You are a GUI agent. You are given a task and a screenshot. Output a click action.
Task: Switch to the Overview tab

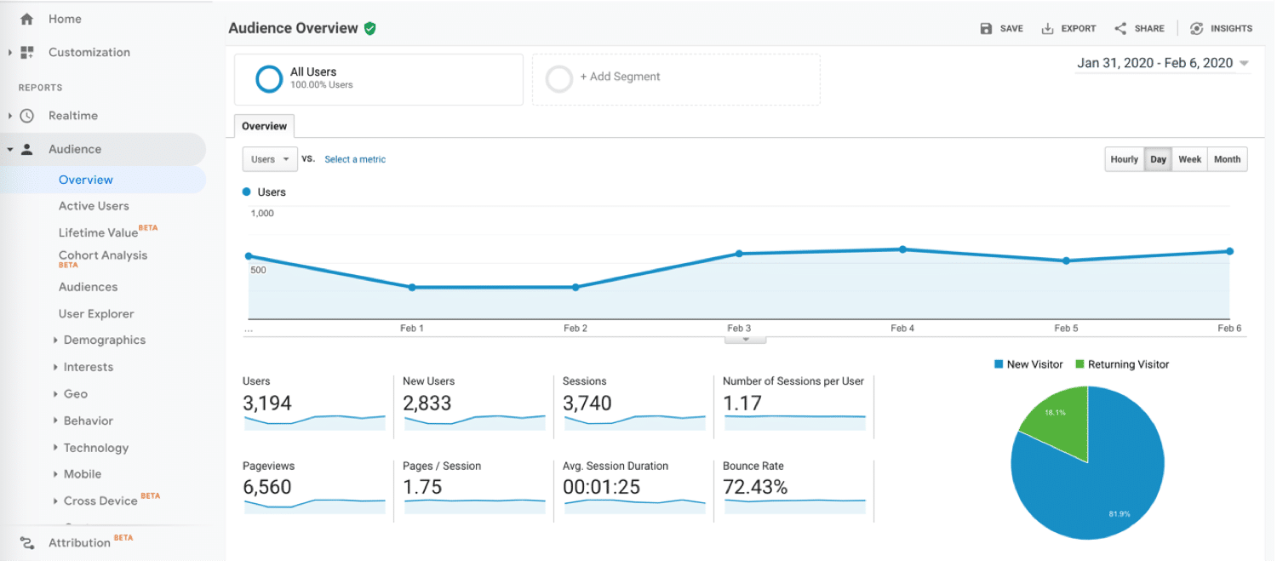[x=263, y=125]
